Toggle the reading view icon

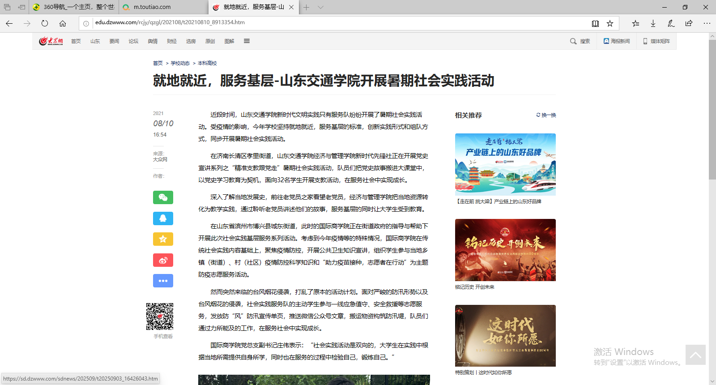[x=595, y=23]
